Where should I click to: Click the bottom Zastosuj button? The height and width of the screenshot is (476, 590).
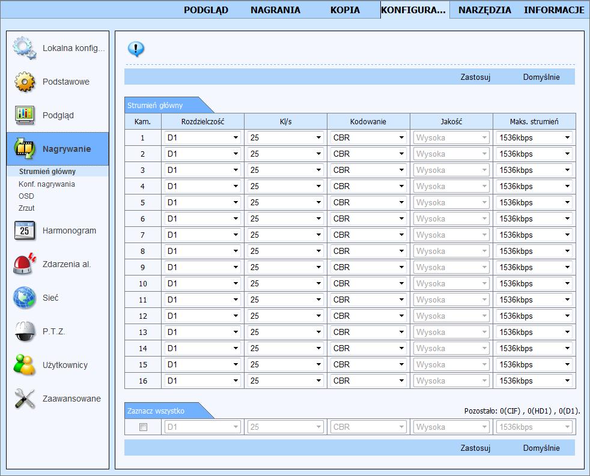(475, 448)
